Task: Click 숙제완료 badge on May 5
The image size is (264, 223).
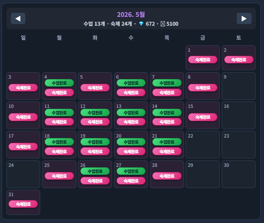Action: pyautogui.click(x=95, y=88)
